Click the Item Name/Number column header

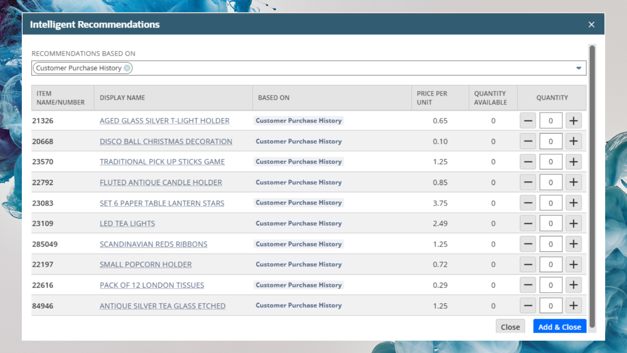pyautogui.click(x=63, y=98)
